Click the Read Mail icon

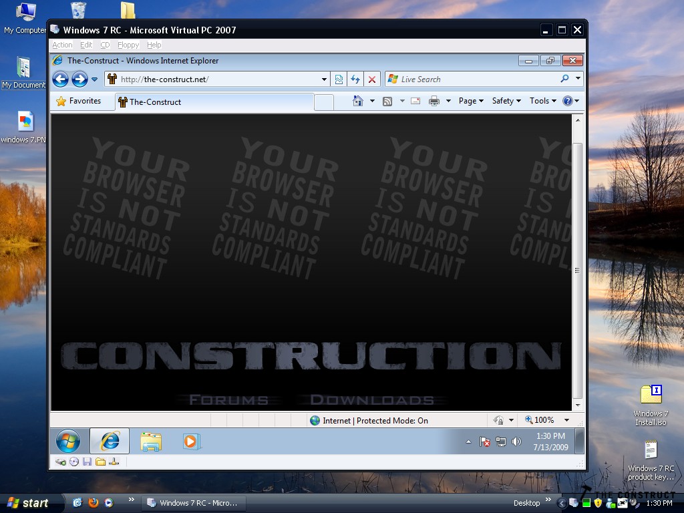(x=415, y=102)
